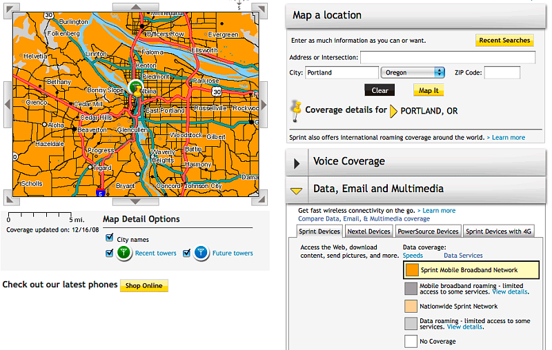Switch to the PowerSource Devices tab
Viewport: 552px width, 350px height.
(x=428, y=231)
